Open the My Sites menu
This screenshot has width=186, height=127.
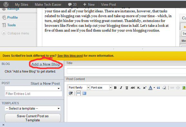click(x=22, y=5)
